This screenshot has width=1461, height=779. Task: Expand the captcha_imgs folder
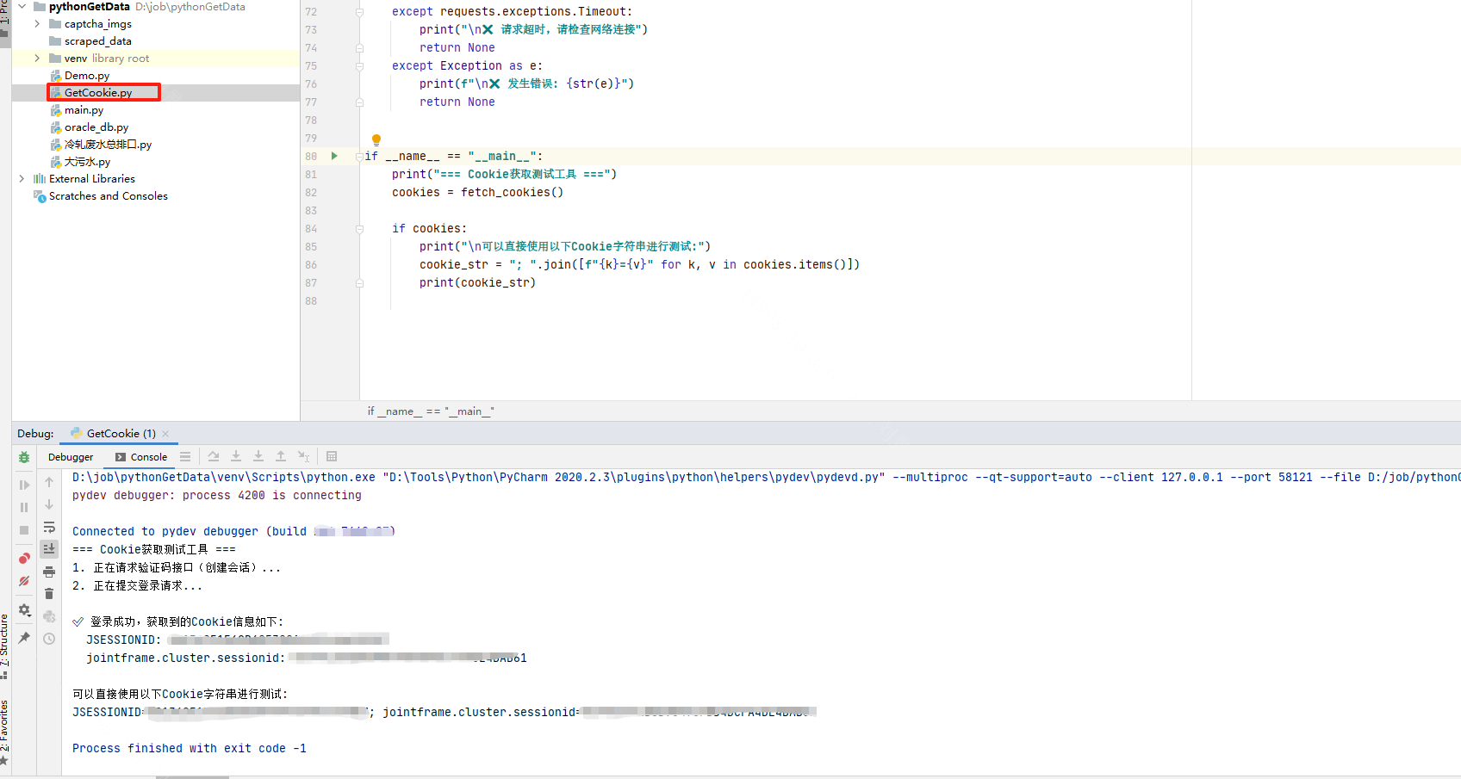(37, 24)
